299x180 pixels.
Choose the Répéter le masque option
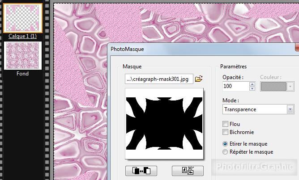point(226,152)
